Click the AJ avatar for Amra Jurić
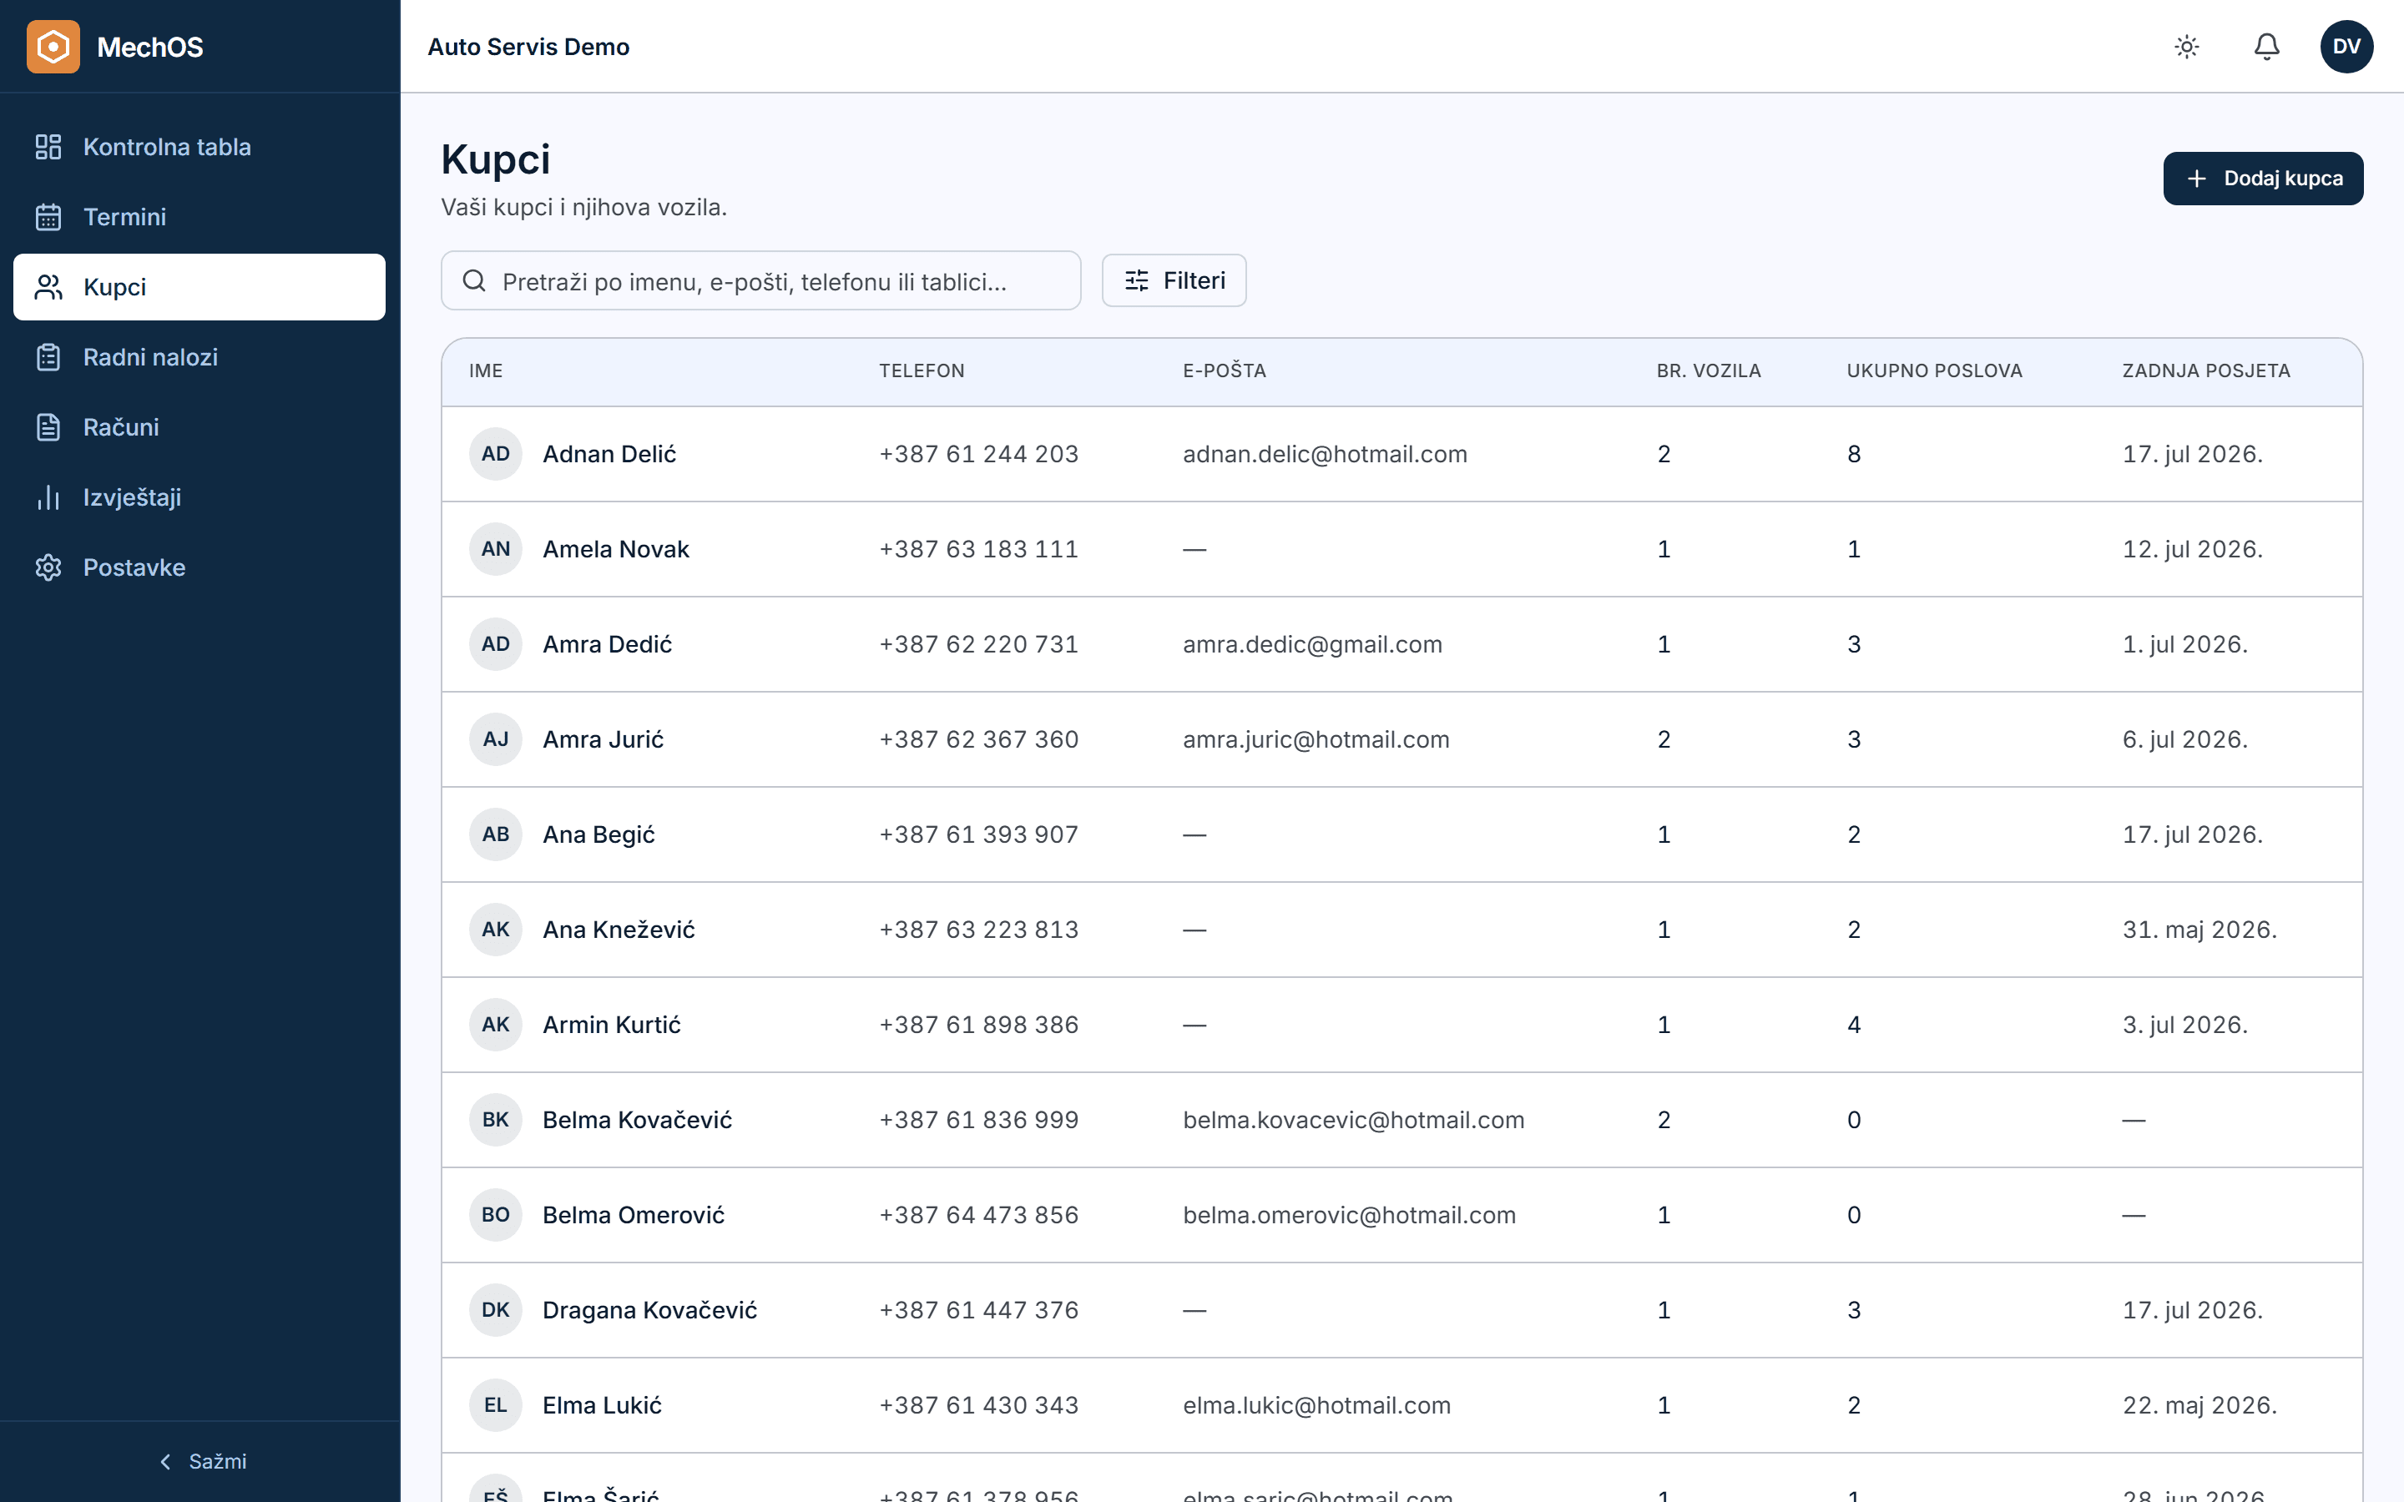The height and width of the screenshot is (1502, 2404). point(496,739)
